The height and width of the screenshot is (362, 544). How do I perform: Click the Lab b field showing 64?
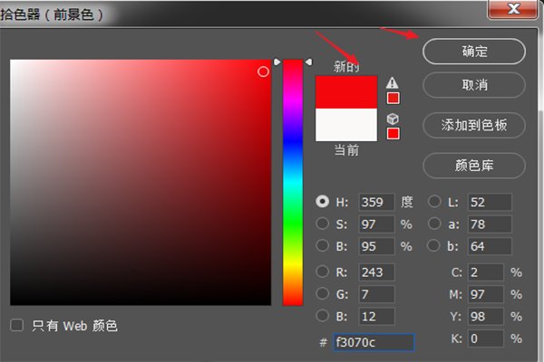coord(490,246)
